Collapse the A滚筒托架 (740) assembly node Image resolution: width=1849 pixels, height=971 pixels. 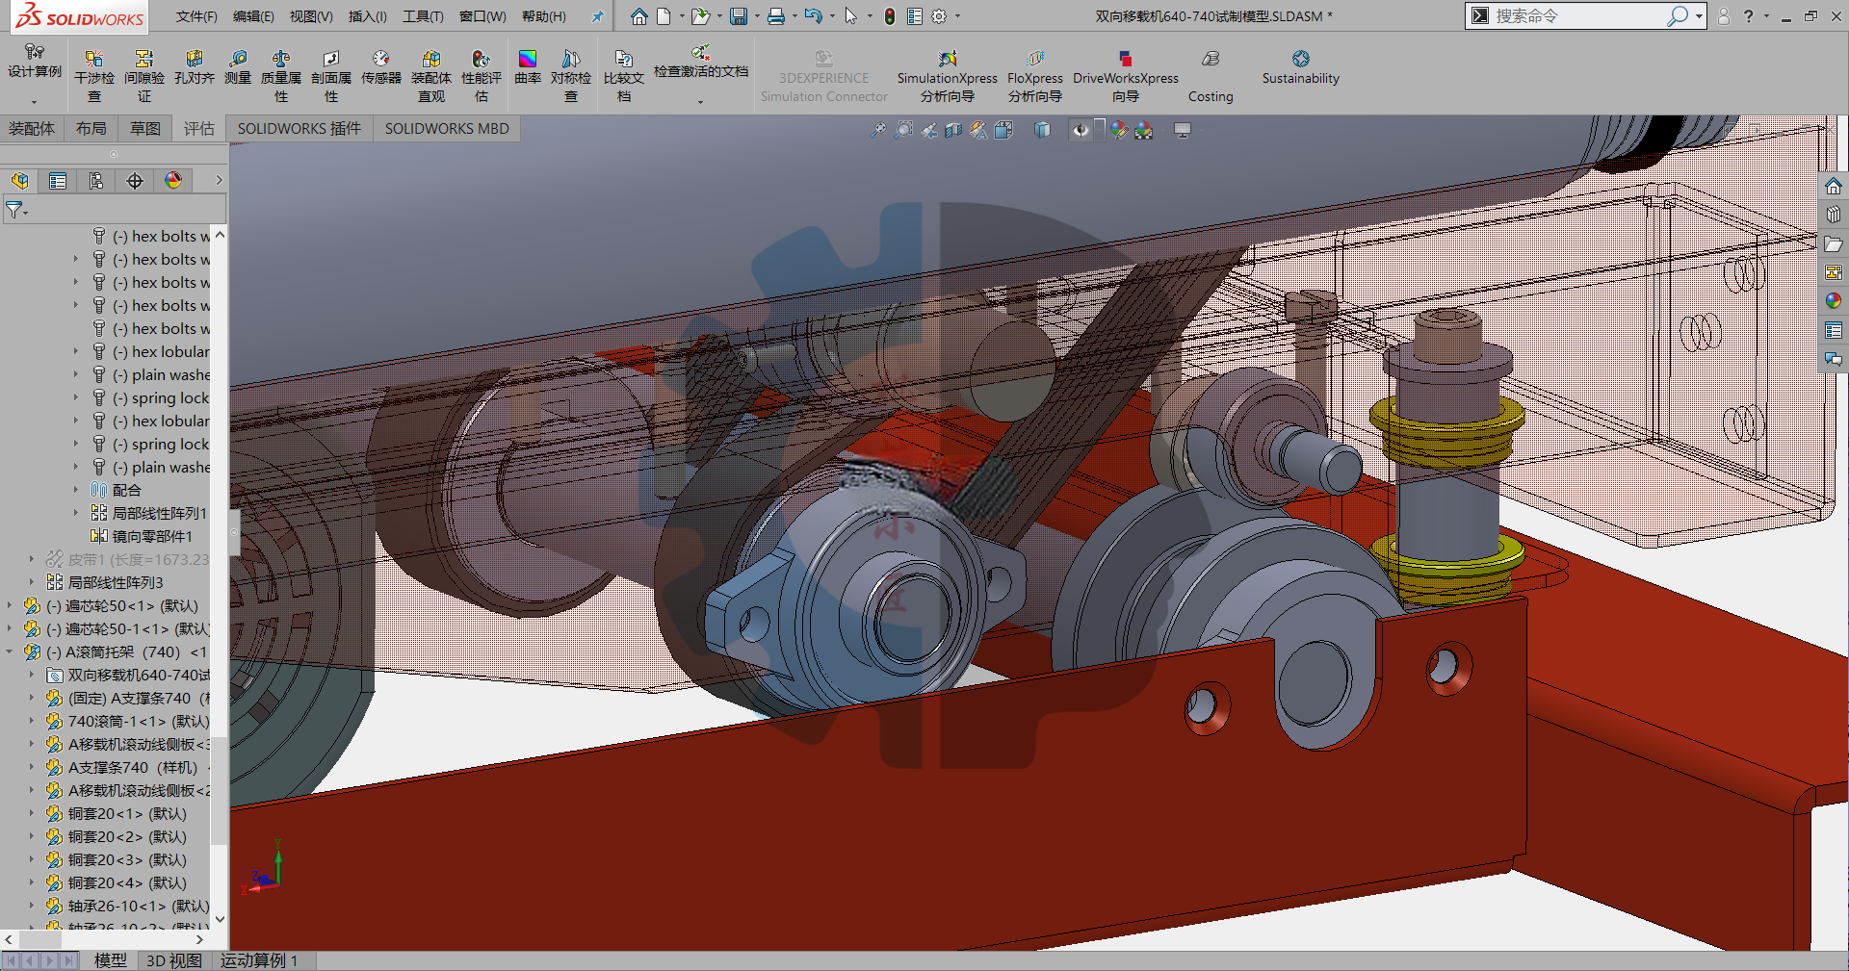[10, 652]
